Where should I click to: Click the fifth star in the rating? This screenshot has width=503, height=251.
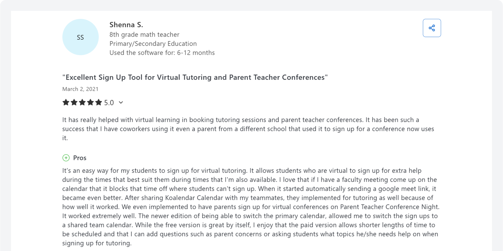pyautogui.click(x=99, y=102)
